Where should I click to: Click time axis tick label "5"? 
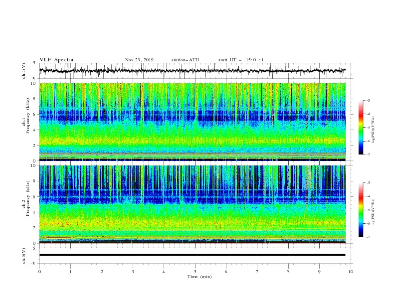coord(195,272)
